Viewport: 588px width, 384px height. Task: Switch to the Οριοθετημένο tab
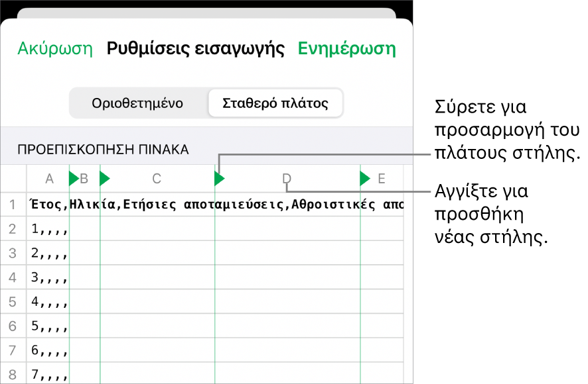tap(137, 103)
